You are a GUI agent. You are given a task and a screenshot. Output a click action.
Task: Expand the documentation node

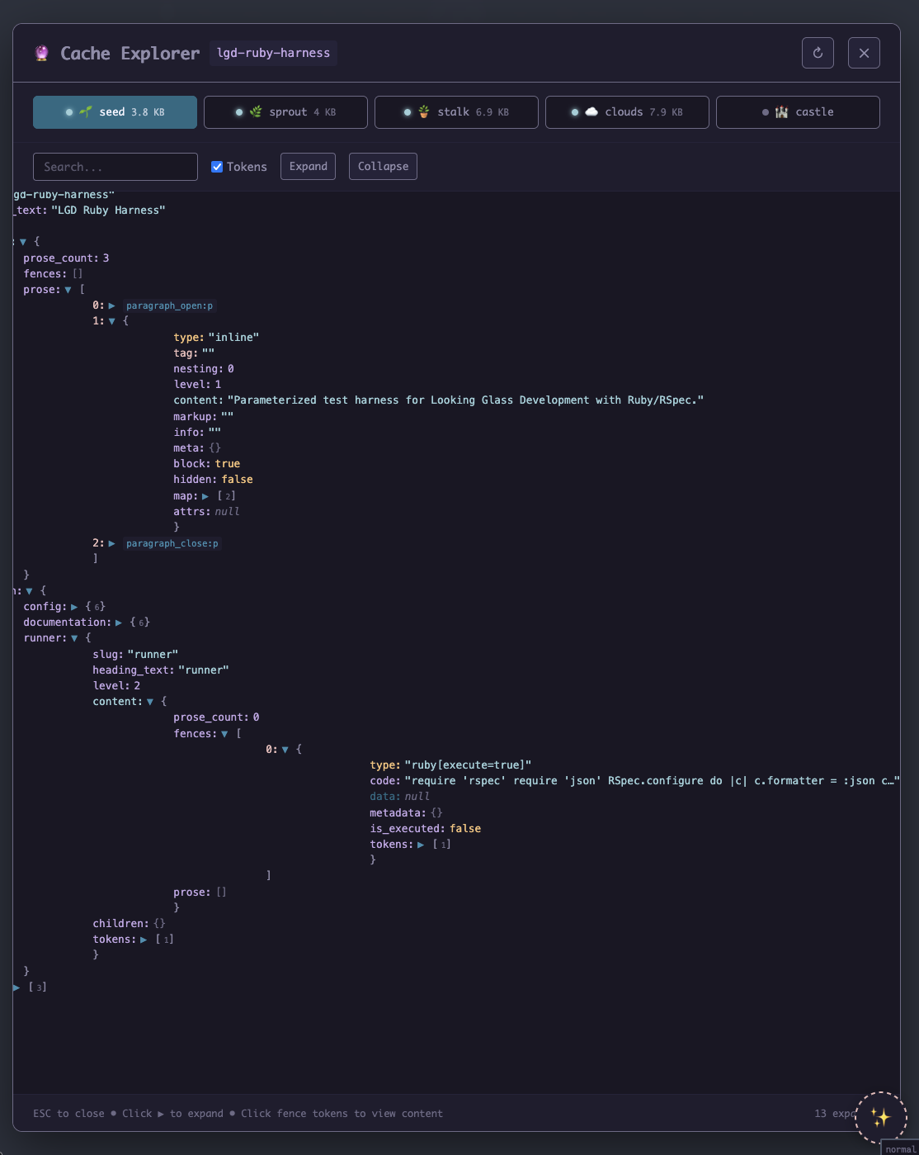119,622
